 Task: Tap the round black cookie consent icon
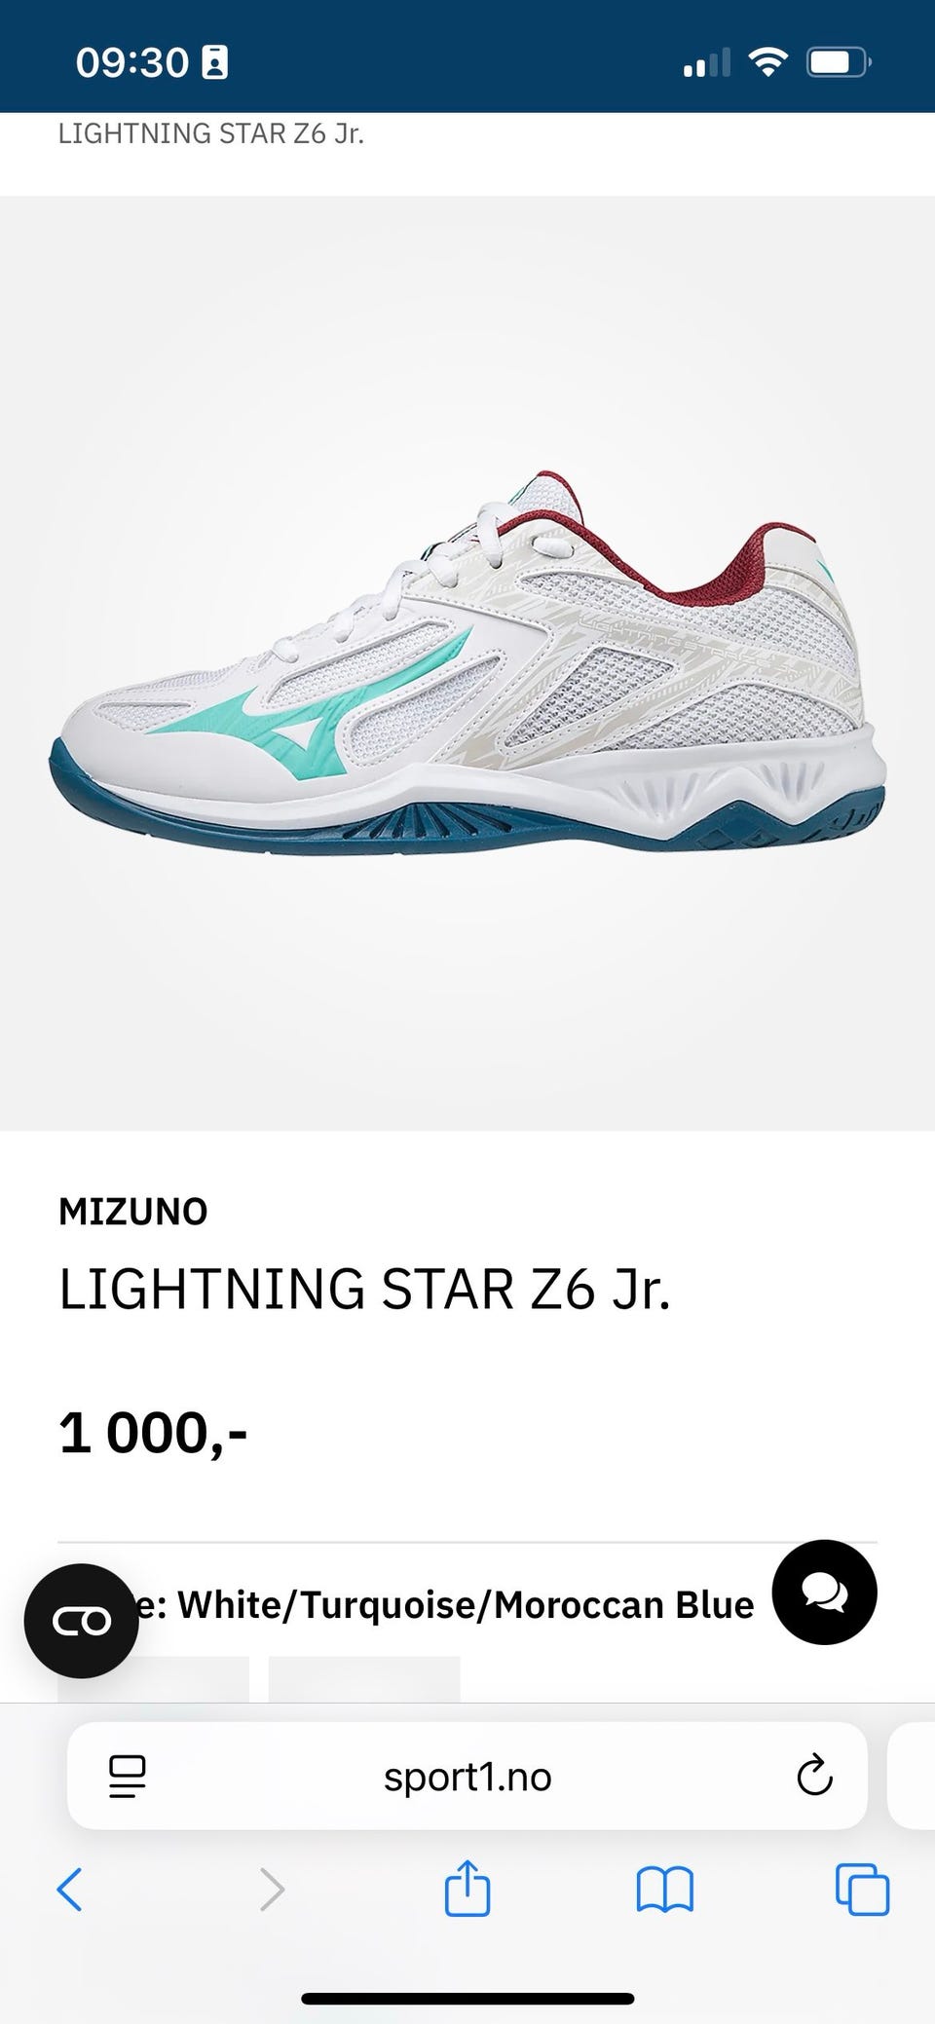point(82,1621)
